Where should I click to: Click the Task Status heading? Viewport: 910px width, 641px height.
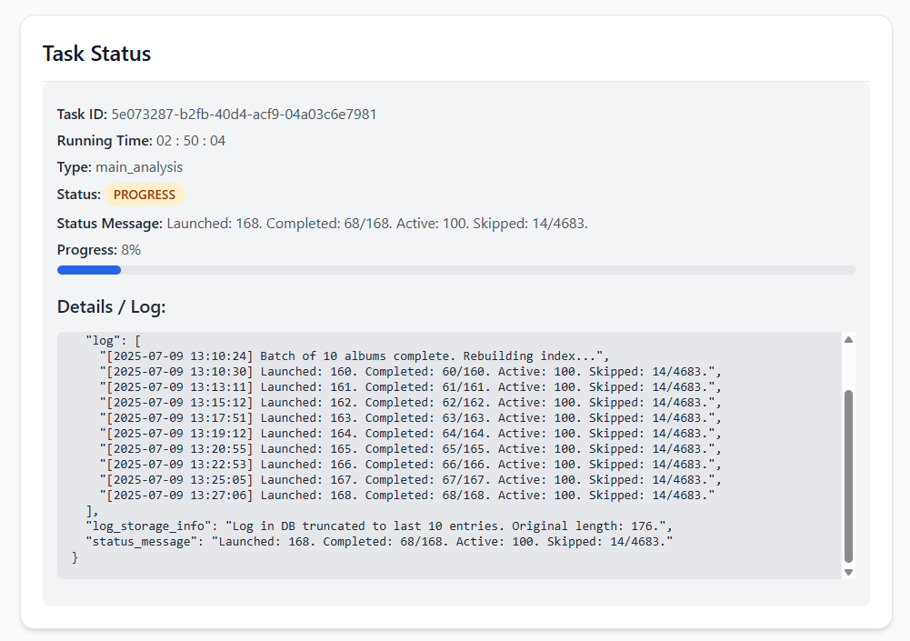tap(96, 54)
